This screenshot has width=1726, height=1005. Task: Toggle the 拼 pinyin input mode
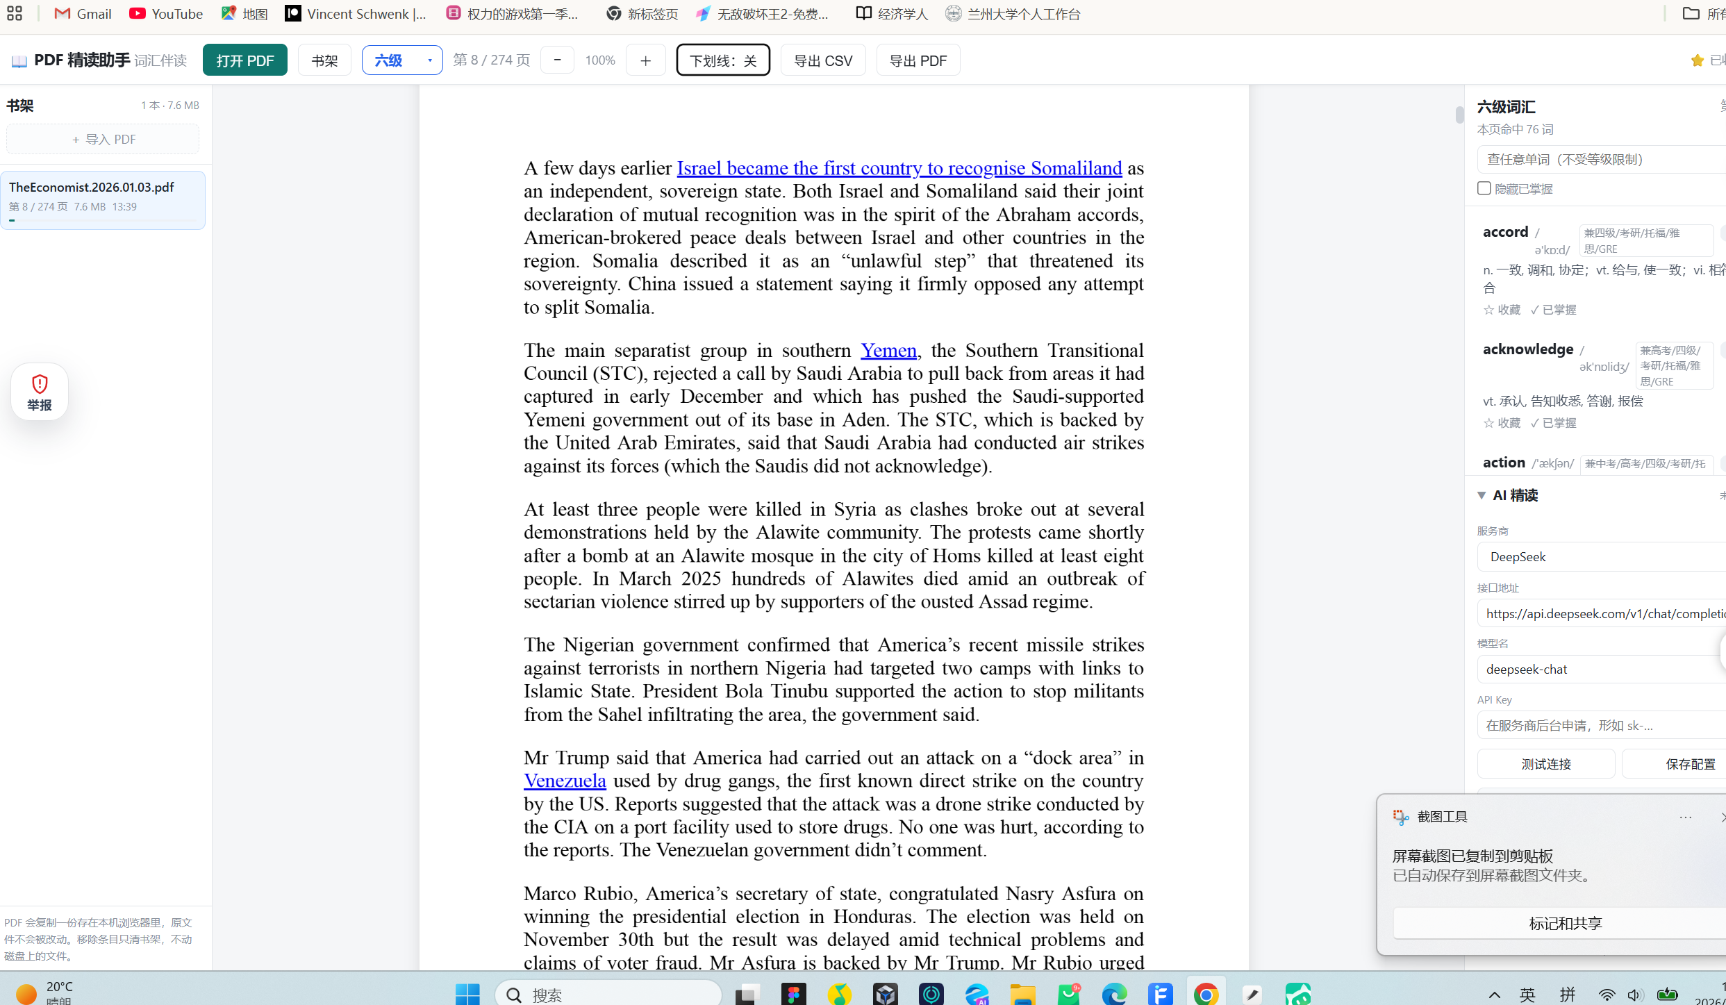point(1568,995)
